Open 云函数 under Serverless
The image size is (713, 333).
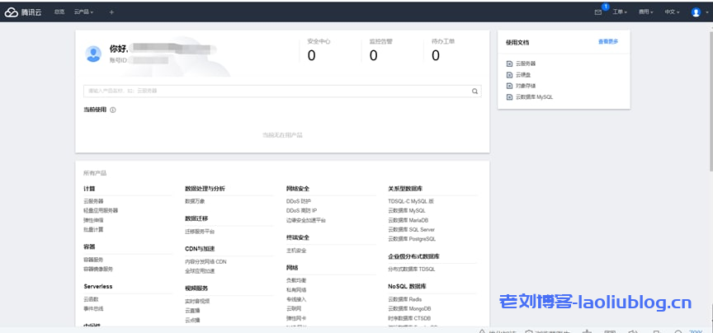pyautogui.click(x=91, y=299)
